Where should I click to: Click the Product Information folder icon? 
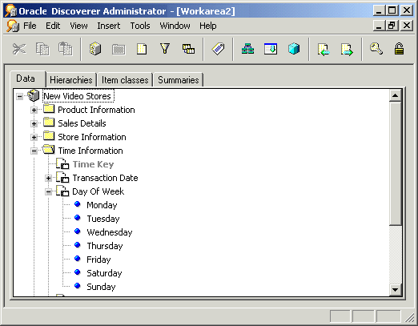49,109
